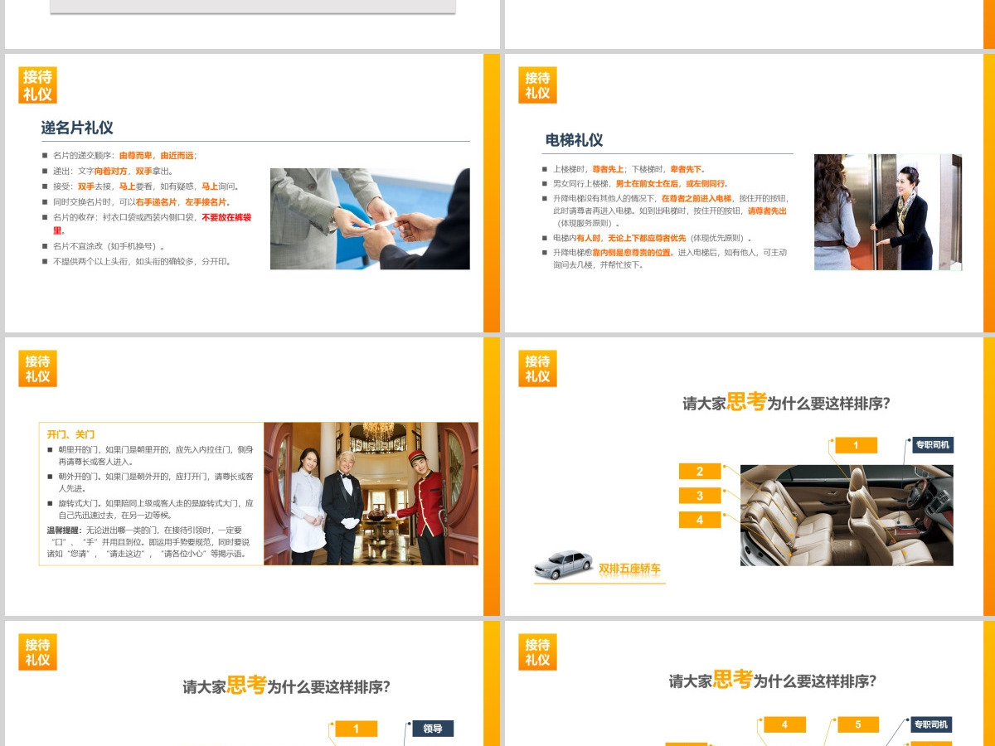Screen dimensions: 995x746
Task: Select the elevator attendant photo
Action: (x=888, y=212)
